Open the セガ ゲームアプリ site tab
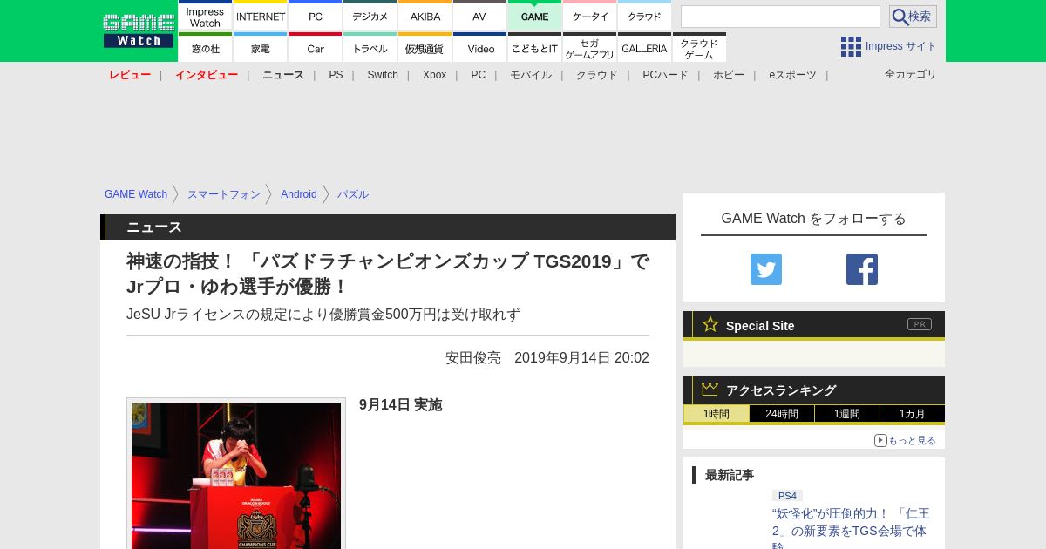The height and width of the screenshot is (549, 1046). 590,48
